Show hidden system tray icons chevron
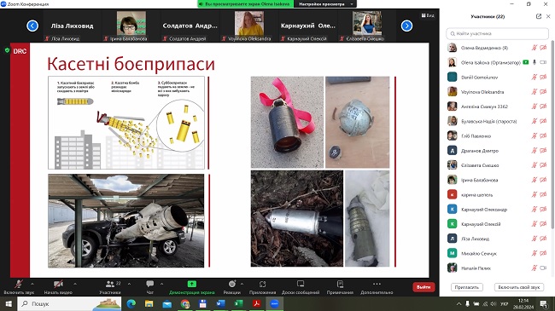 pyautogui.click(x=459, y=303)
